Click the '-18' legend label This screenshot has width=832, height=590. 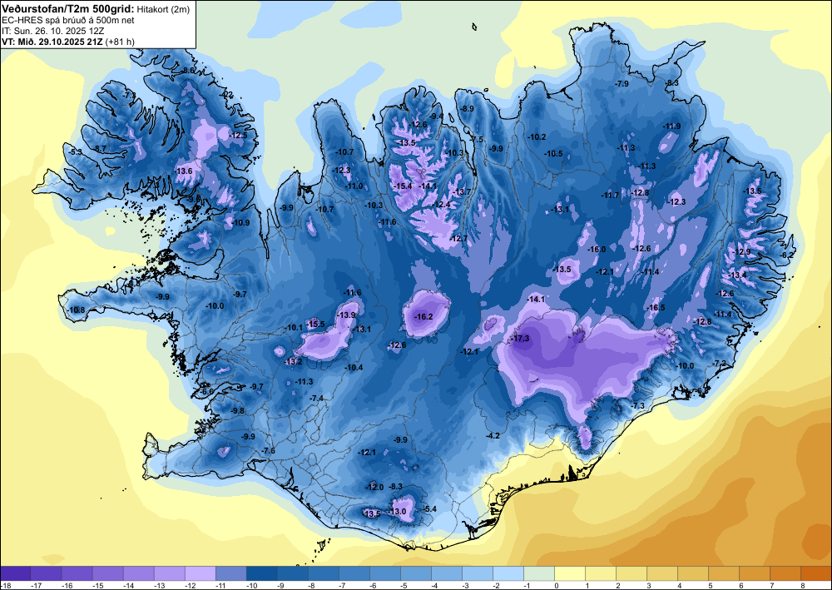point(4,585)
